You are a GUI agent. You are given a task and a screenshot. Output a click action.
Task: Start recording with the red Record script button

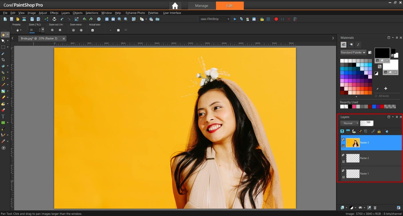coord(276,19)
